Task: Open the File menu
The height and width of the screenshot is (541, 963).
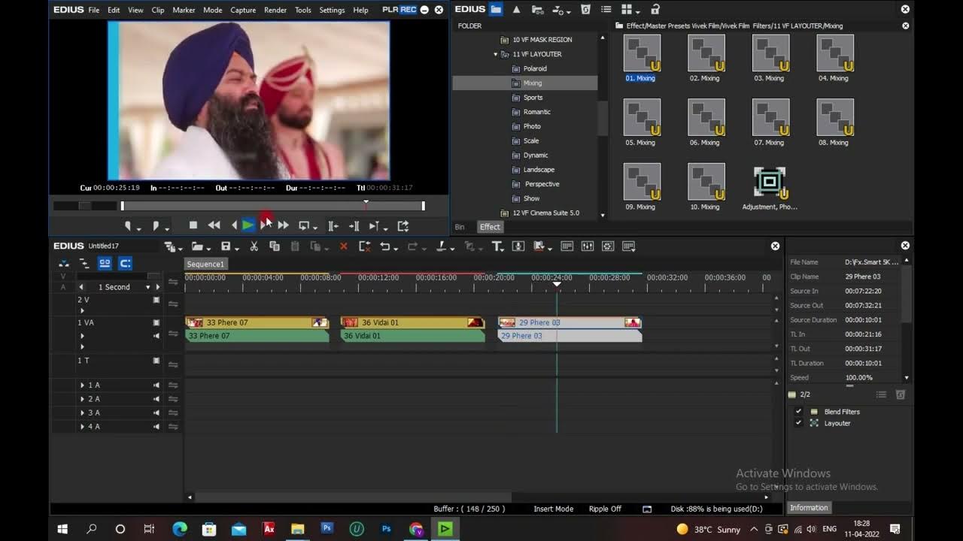Action: (x=94, y=10)
